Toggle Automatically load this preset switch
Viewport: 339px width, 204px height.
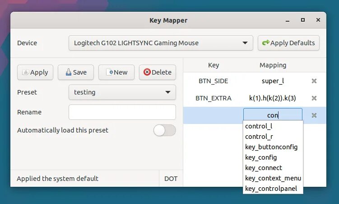click(x=164, y=130)
